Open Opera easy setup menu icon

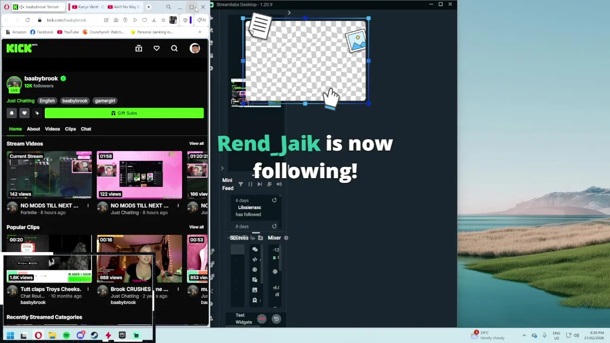(163, 20)
